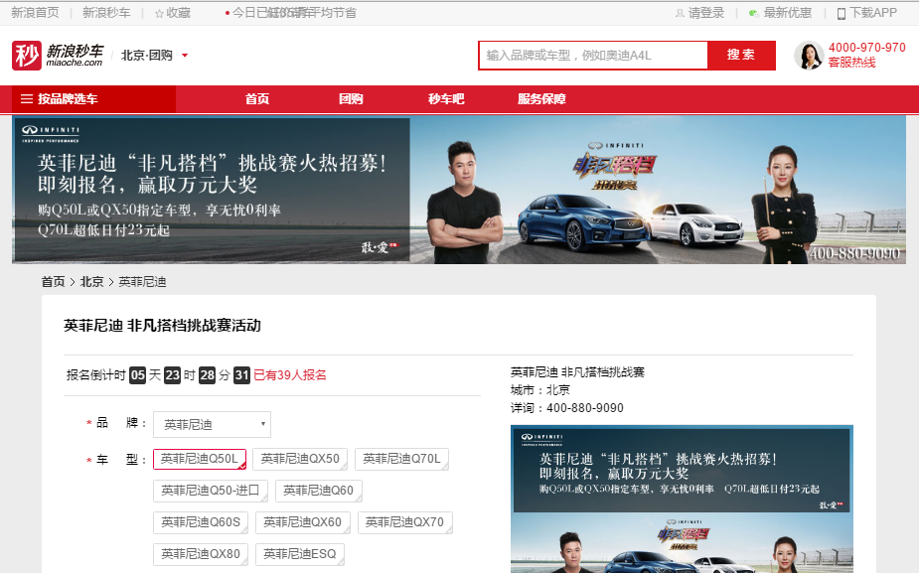This screenshot has width=919, height=573.
Task: Click the 收藏 bookmark link
Action: (x=178, y=13)
